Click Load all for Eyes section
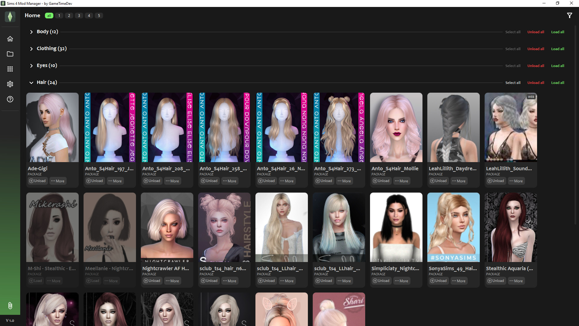579x326 pixels. [557, 66]
